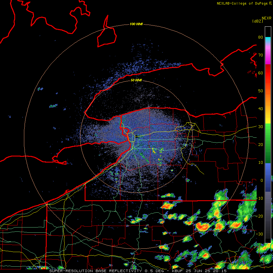
Task: Pick the green band of the dBZ color bar
Action: coord(268,143)
